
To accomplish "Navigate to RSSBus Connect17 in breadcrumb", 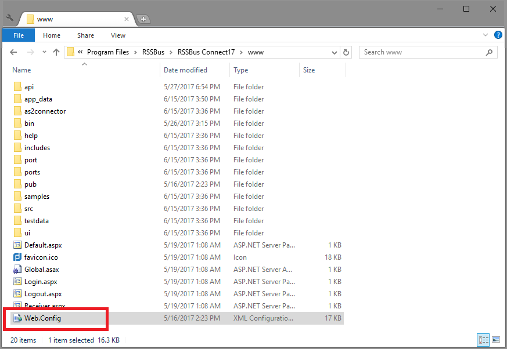I will point(206,52).
